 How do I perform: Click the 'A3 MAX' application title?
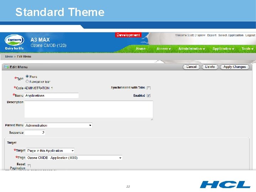(x=40, y=40)
